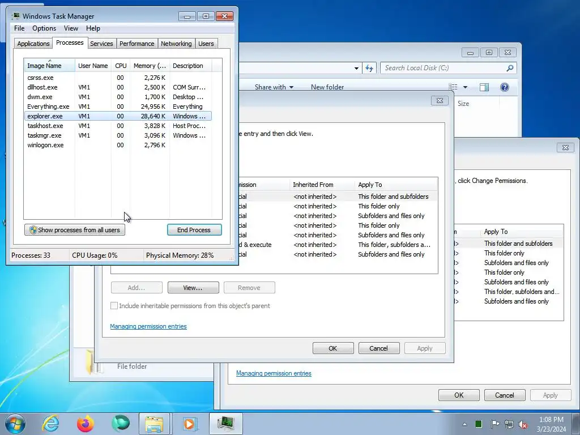580x435 pixels.
Task: Select the taskmgr.exe process
Action: [x=118, y=135]
